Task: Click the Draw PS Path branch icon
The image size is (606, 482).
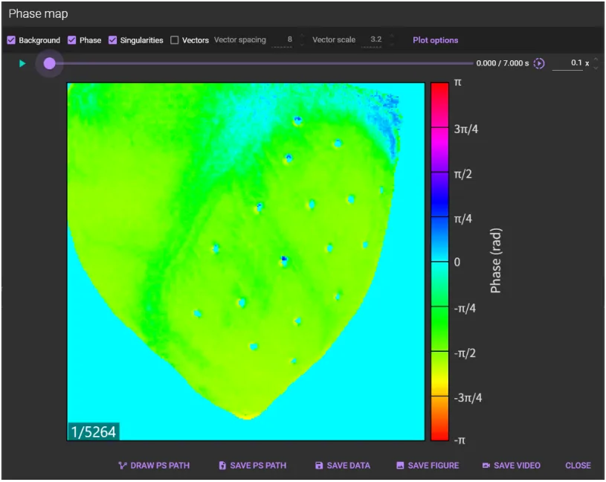Action: [123, 466]
